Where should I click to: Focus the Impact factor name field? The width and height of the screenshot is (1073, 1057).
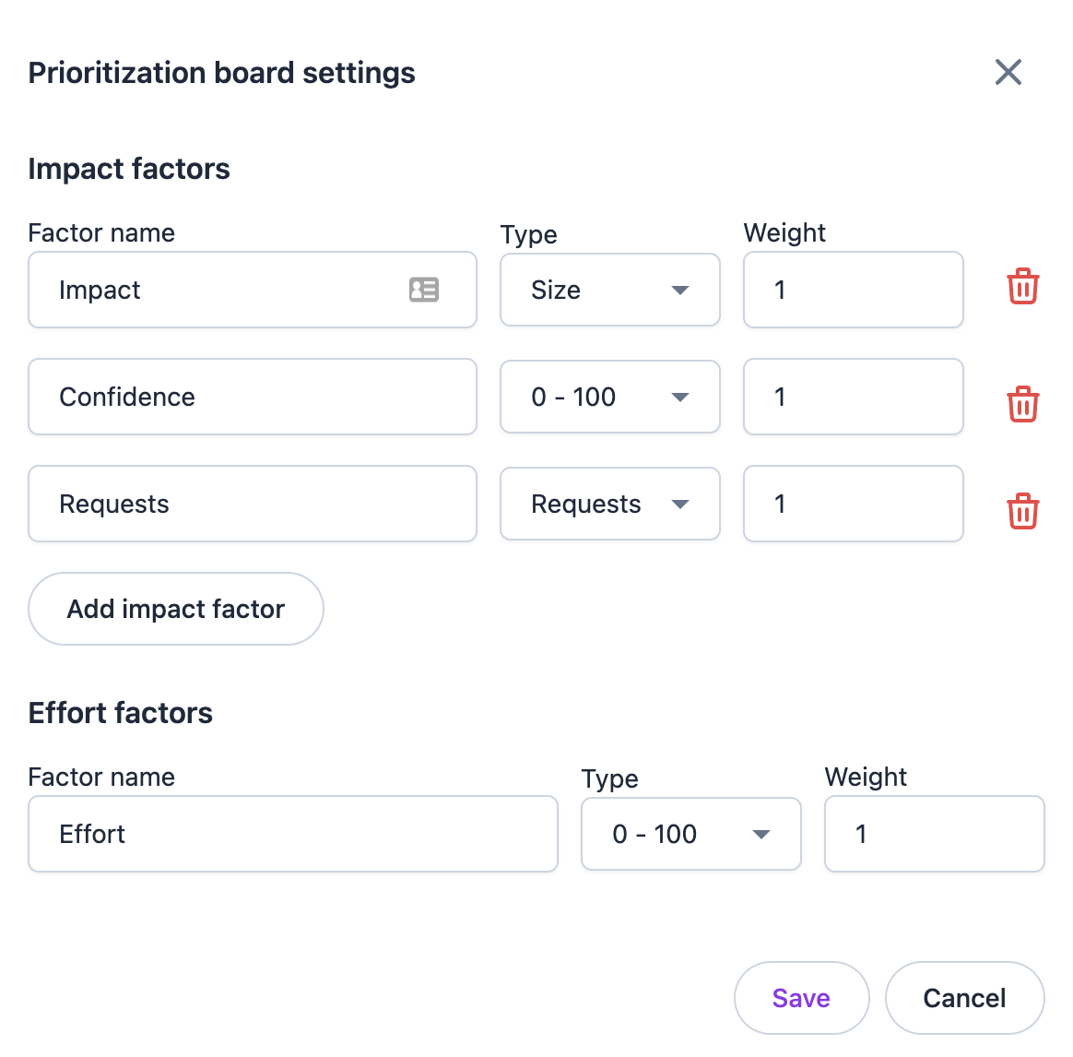coord(221,290)
